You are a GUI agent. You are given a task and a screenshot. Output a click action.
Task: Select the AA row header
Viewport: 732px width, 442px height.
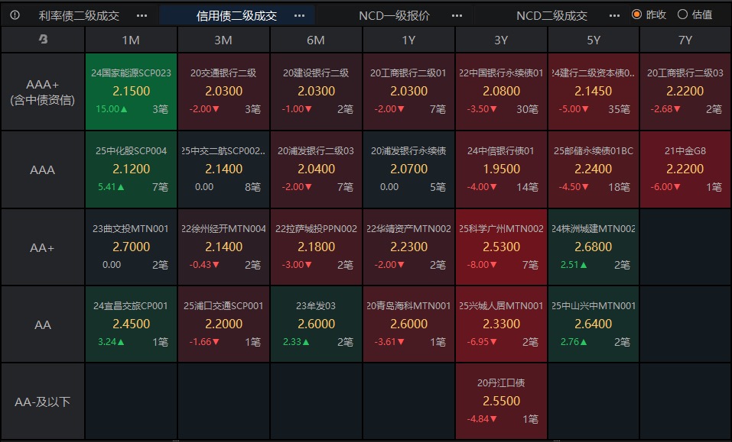pos(43,324)
